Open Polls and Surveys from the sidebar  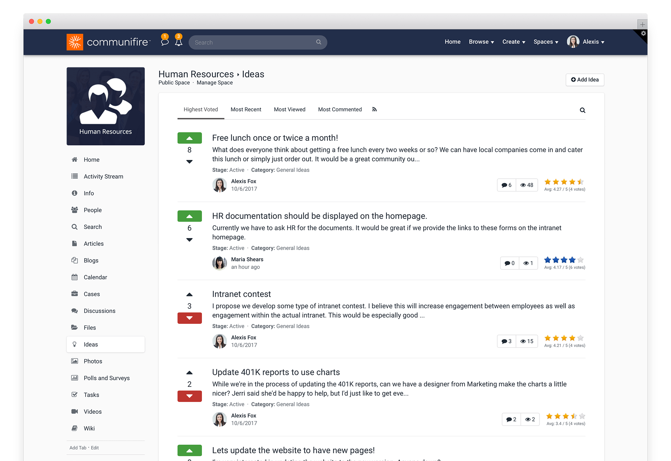(106, 378)
